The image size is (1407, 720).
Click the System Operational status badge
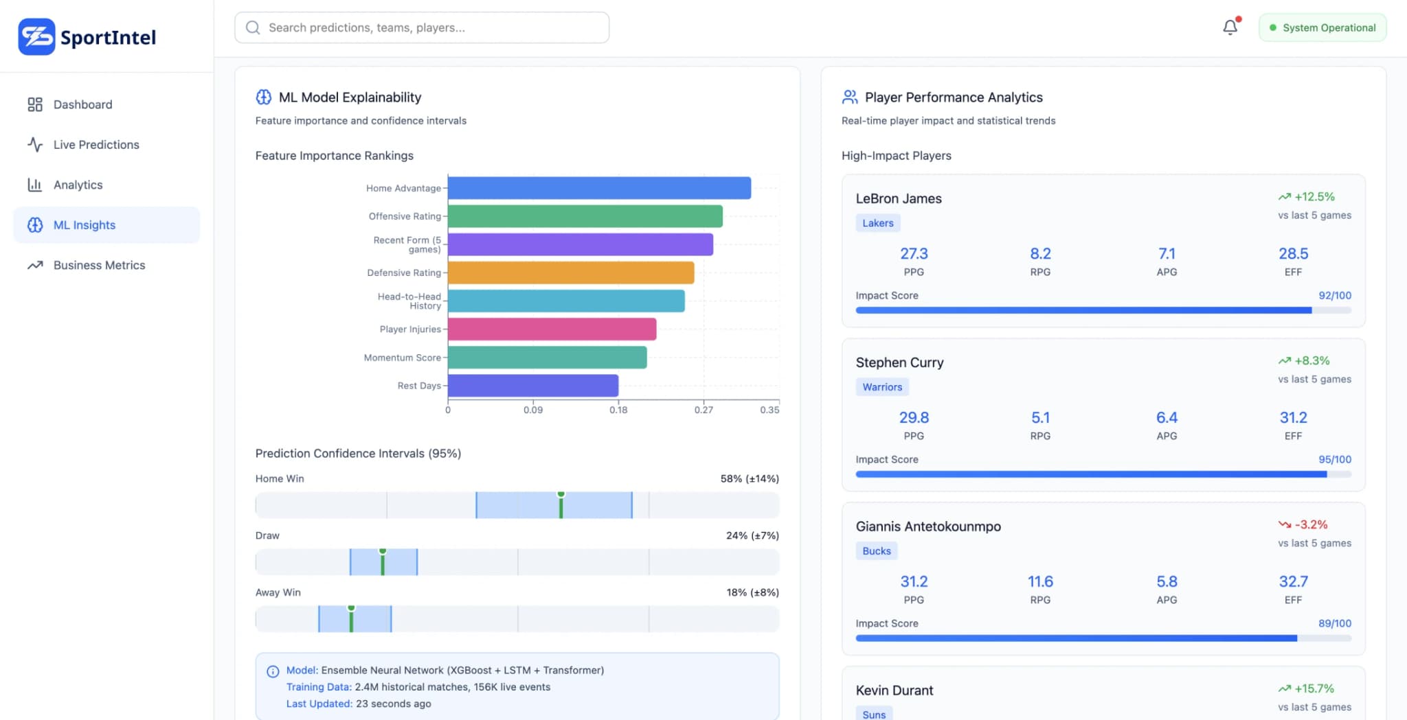click(x=1322, y=27)
